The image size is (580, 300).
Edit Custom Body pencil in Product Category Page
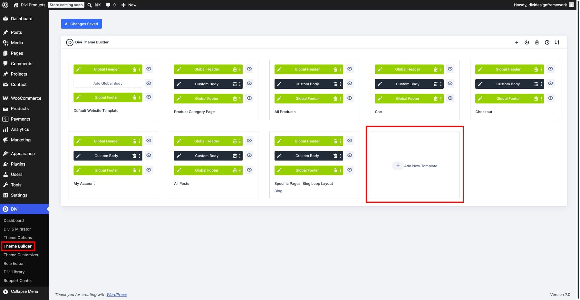(179, 84)
